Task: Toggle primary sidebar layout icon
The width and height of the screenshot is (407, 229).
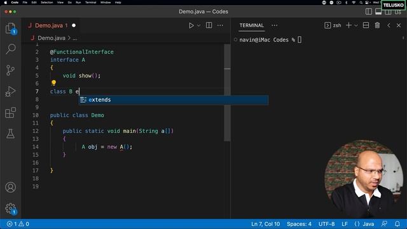Action: [369, 11]
